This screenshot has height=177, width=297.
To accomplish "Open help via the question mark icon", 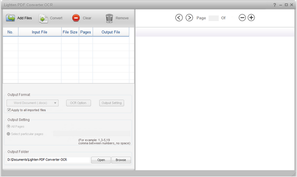I will [x=275, y=5].
